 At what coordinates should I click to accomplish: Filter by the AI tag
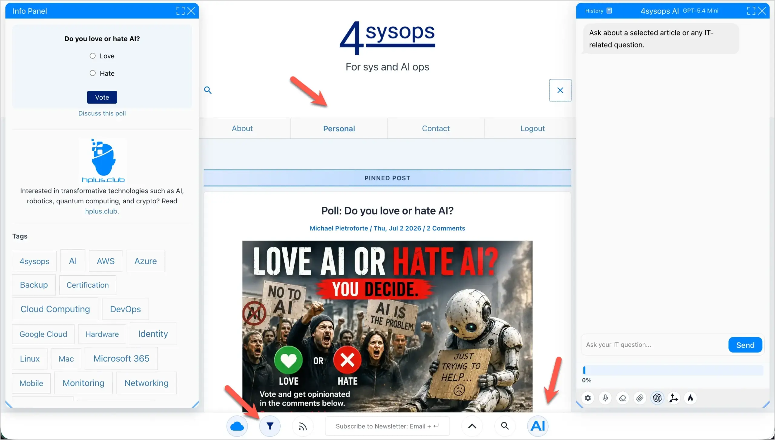tap(73, 261)
